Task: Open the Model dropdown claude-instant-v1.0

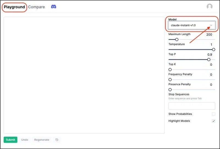Action: [x=192, y=25]
